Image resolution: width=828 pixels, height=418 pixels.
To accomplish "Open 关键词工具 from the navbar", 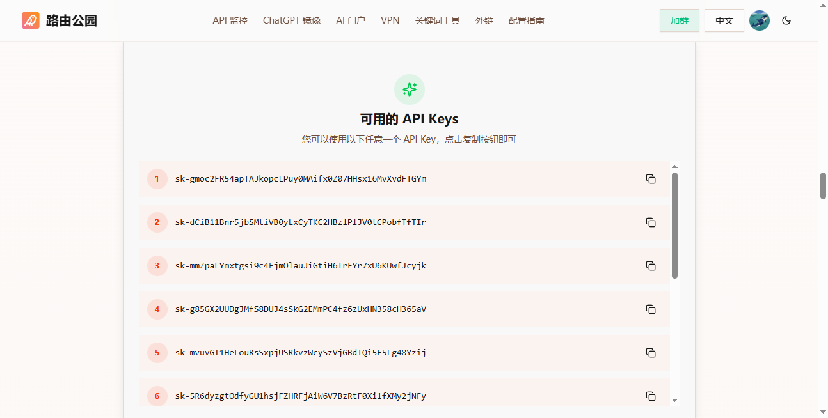I will [x=437, y=20].
